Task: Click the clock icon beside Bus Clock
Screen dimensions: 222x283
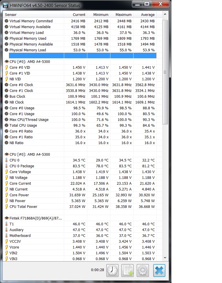Action: [x=7, y=96]
